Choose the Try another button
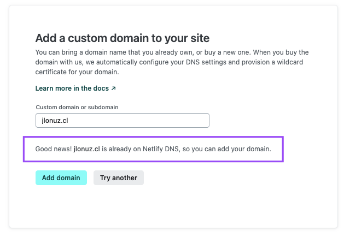The image size is (344, 237). 119,177
